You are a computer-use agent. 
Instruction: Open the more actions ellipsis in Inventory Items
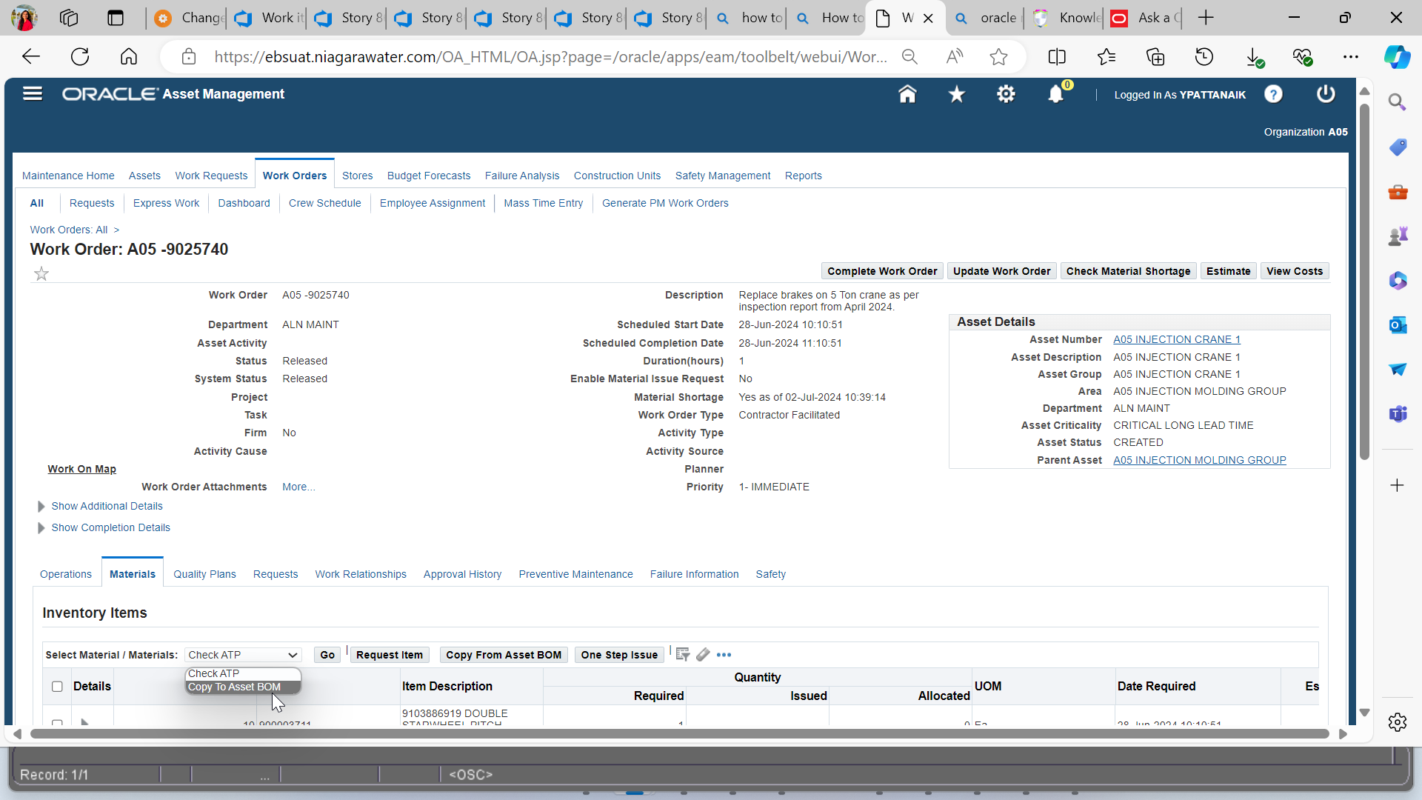724,655
